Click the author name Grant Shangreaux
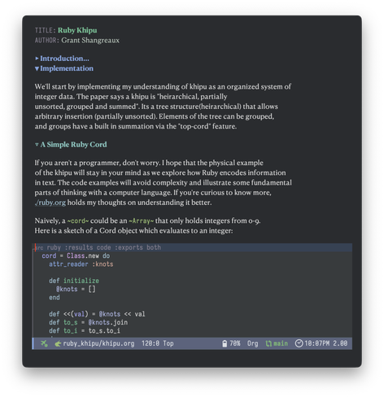This screenshot has height=397, width=384. tap(90, 41)
